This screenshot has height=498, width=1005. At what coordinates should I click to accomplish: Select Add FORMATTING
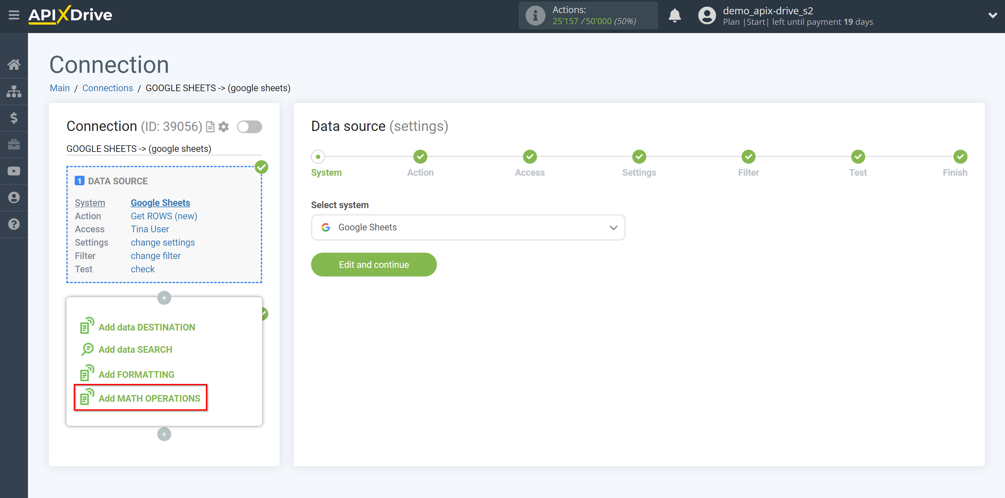click(136, 374)
